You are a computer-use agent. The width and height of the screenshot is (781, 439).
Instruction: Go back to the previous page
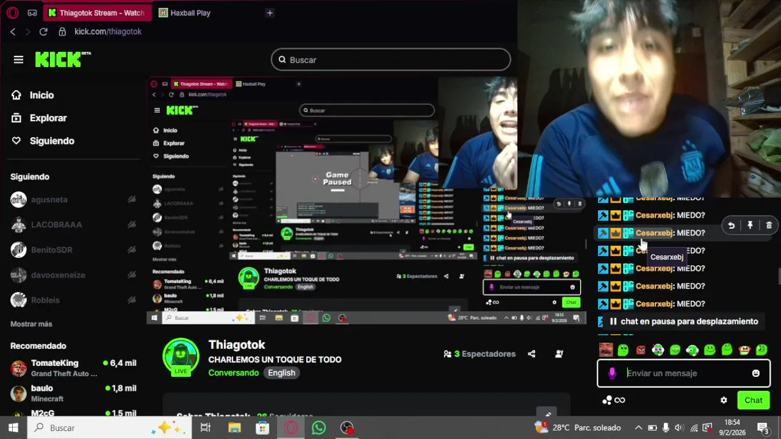click(x=13, y=32)
